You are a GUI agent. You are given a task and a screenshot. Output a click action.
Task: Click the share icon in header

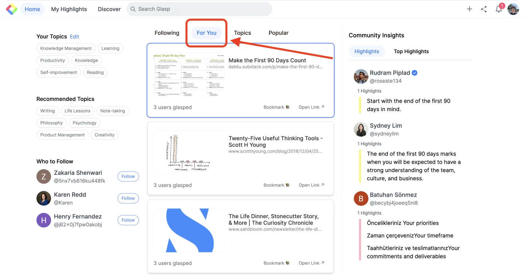pos(484,9)
